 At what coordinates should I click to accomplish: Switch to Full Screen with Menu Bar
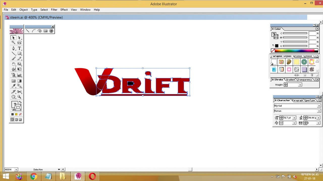16,120
